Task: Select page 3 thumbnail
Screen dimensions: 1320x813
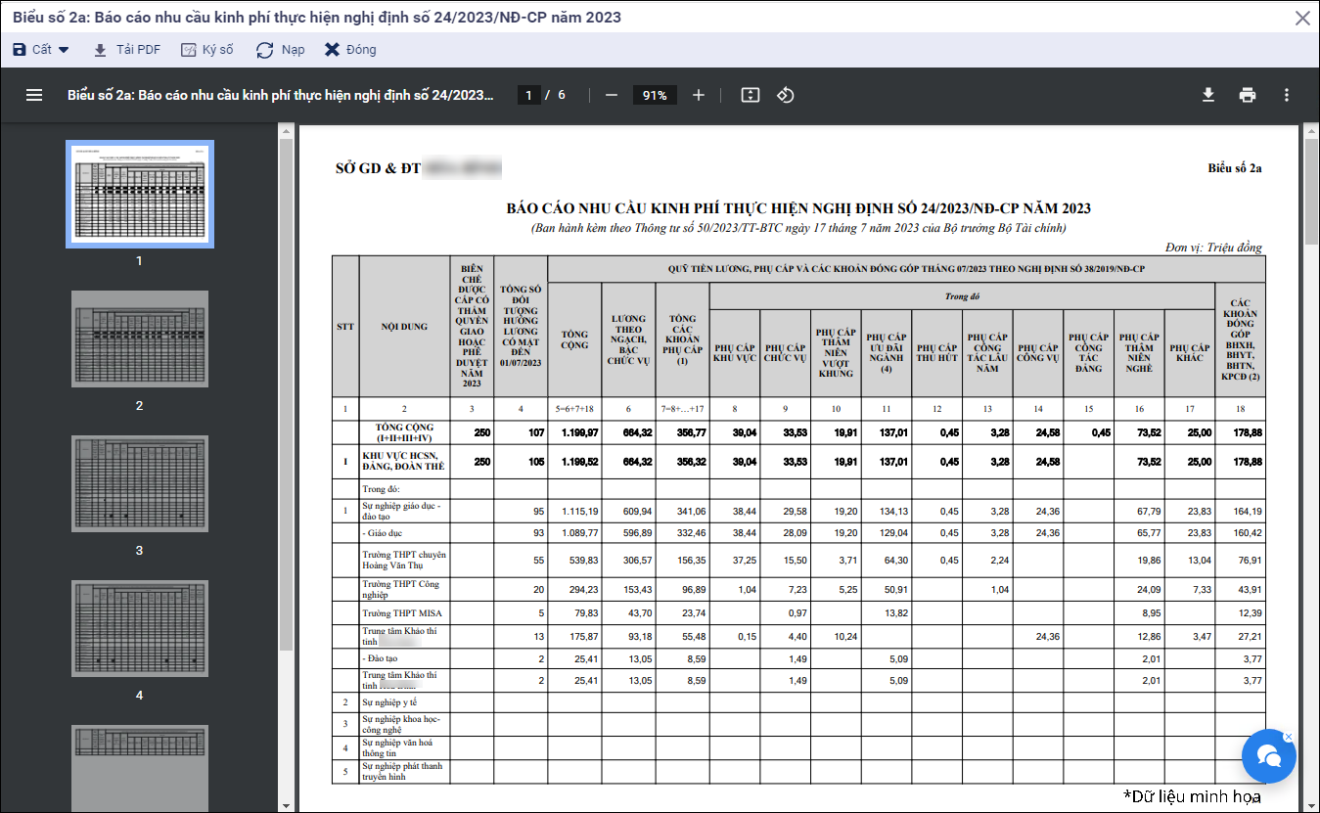Action: pyautogui.click(x=139, y=483)
